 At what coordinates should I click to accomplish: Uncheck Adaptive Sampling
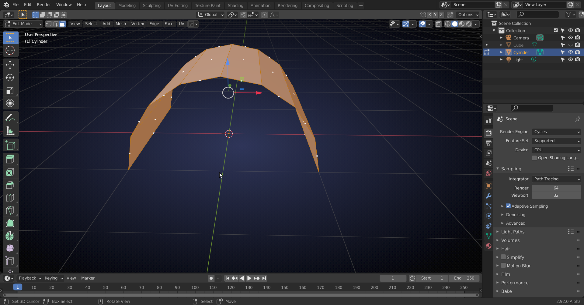click(x=508, y=206)
